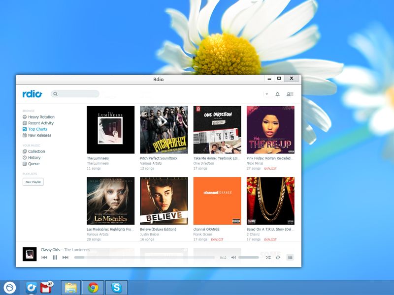The width and height of the screenshot is (394, 295).
Task: Click the 'Classy Girls' track title in the player
Action: pyautogui.click(x=50, y=250)
